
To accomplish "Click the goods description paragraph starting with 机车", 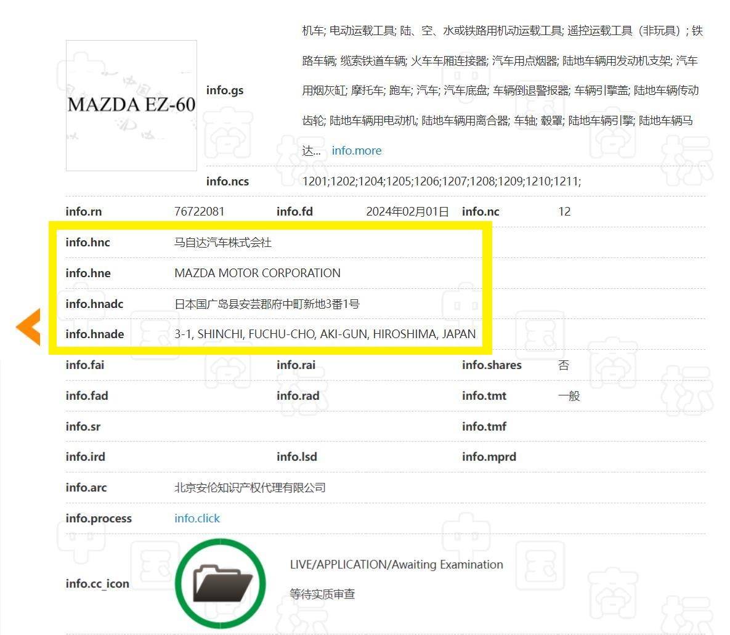I will (x=502, y=91).
